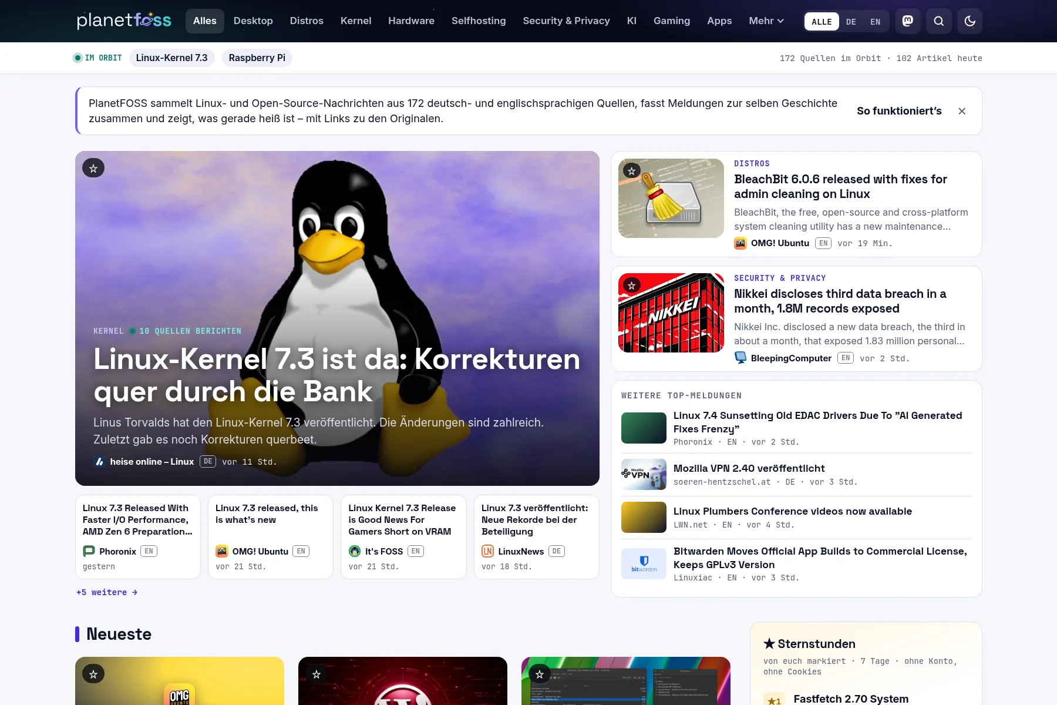Switch language filter to DE
This screenshot has height=705, width=1057.
coord(851,22)
